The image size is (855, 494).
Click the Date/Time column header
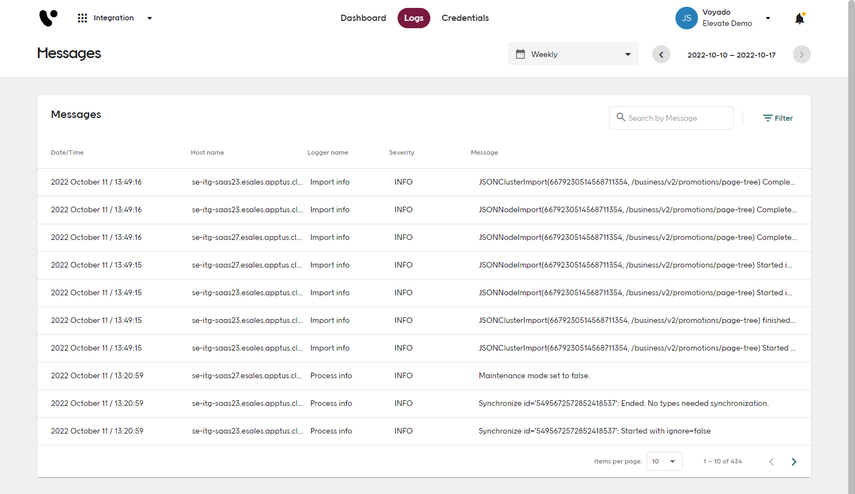[x=67, y=152]
